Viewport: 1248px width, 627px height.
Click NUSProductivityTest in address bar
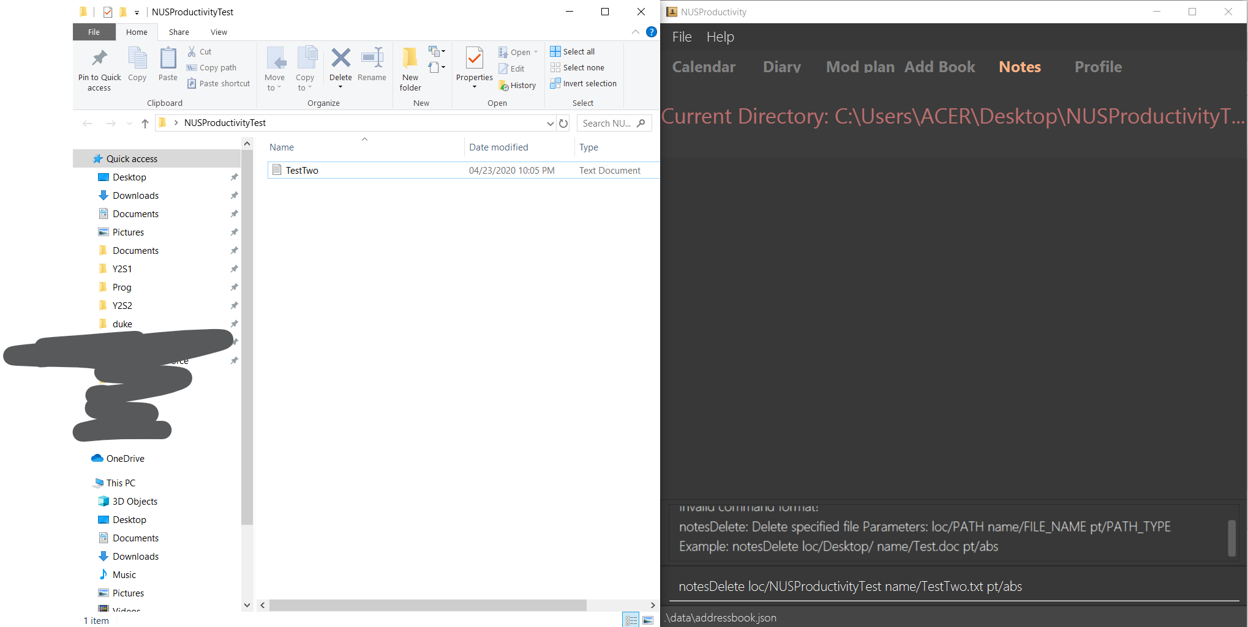pos(225,124)
